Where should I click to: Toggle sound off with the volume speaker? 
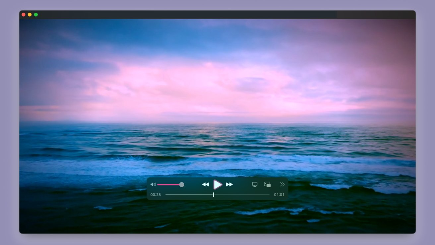153,184
